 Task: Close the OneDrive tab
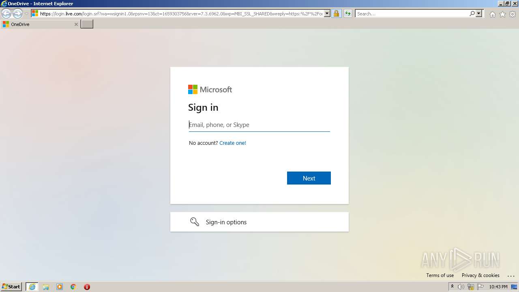click(76, 24)
